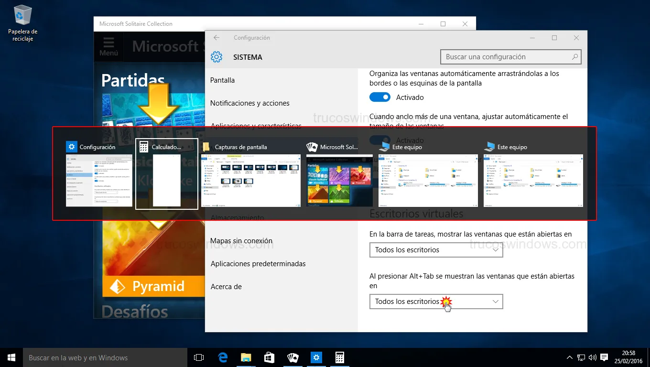Launch Microsoft Edge from the taskbar
Screen dimensions: 650x367
pyautogui.click(x=223, y=357)
